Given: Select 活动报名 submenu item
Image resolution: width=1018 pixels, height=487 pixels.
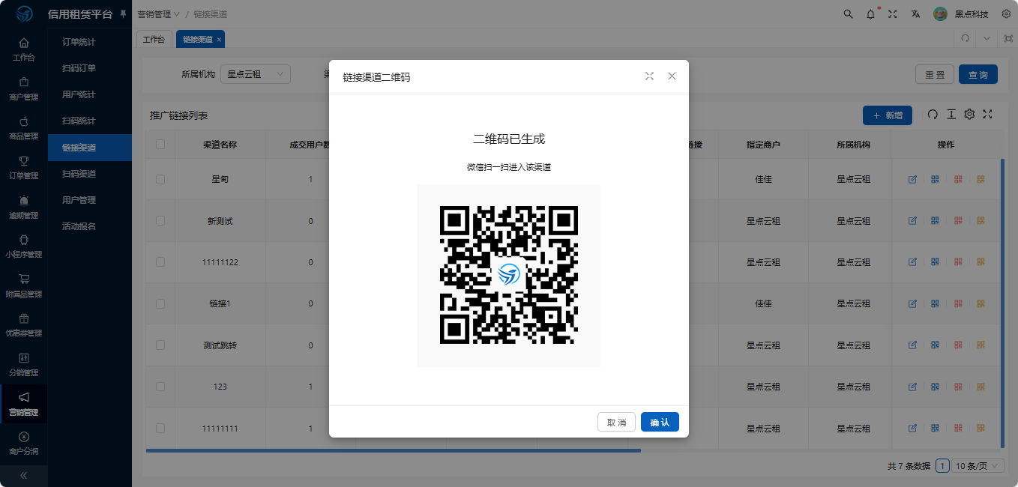Looking at the screenshot, I should tap(90, 226).
